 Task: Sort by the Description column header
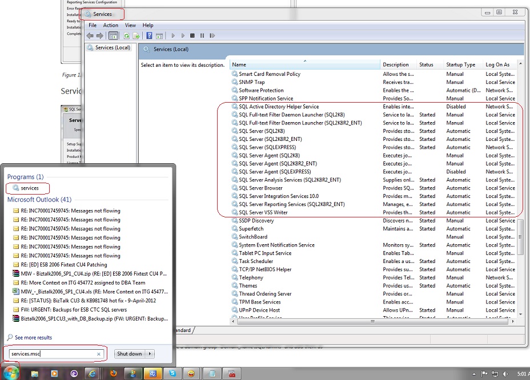coord(399,64)
